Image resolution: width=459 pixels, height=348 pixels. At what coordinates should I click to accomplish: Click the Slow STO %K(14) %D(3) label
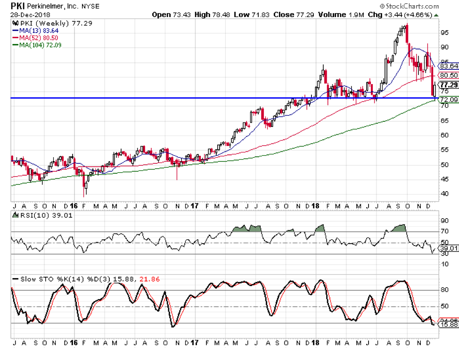(66, 279)
